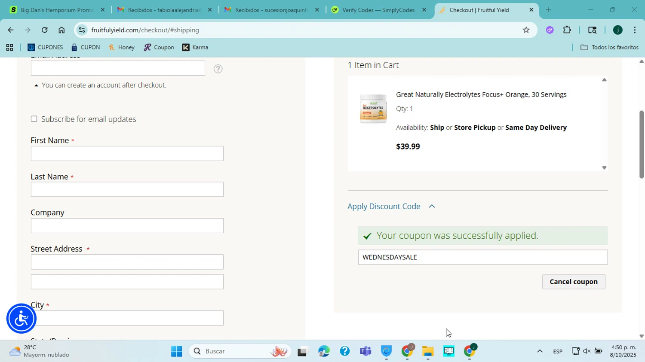Viewport: 645px width, 362px height.
Task: Open the Windows Start menu
Action: (176, 351)
